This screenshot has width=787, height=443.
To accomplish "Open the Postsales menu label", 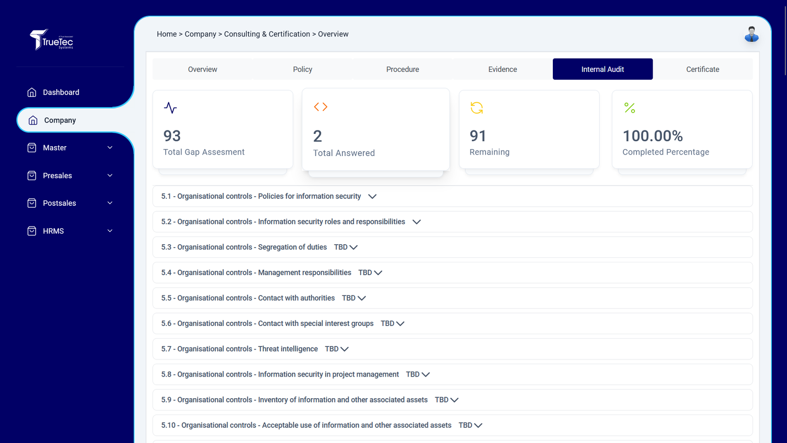I will point(60,203).
